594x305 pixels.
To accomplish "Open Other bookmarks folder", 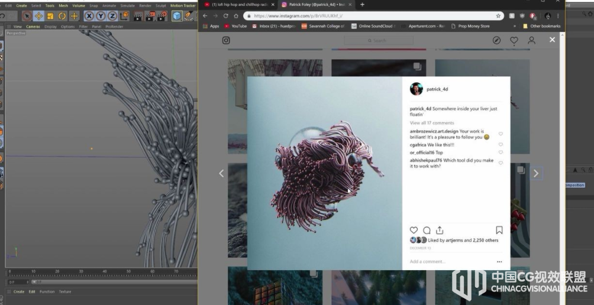I will click(x=541, y=26).
